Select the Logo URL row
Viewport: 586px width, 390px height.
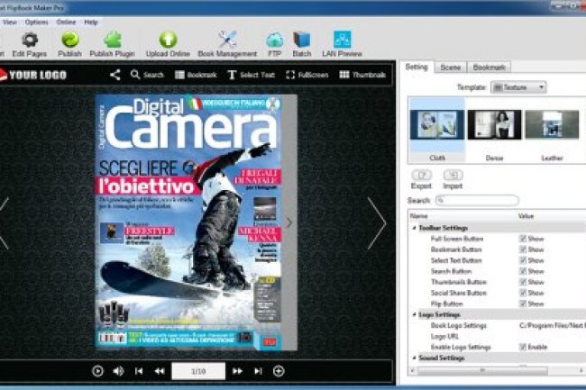point(497,336)
